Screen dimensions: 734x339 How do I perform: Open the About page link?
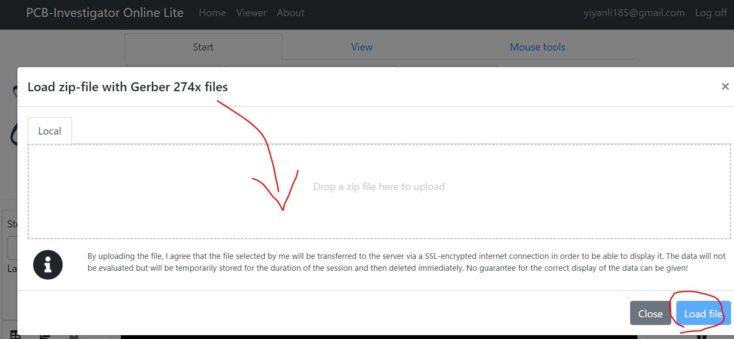[290, 13]
